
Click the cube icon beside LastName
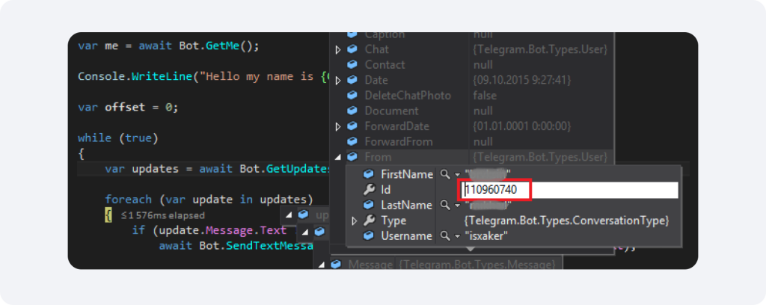[369, 205]
